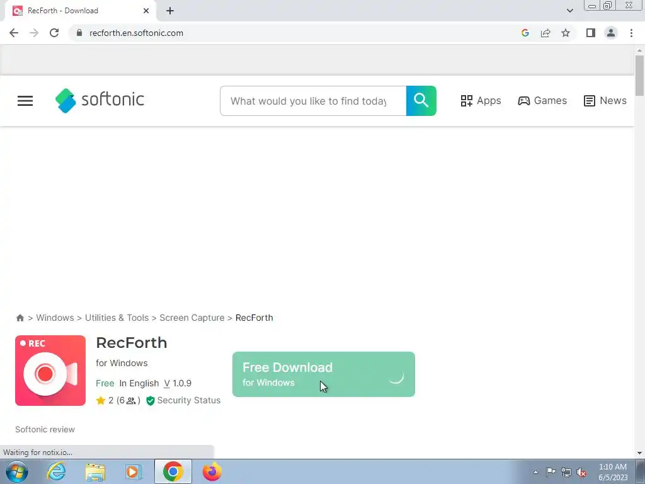Click the Softonic logo
Image resolution: width=645 pixels, height=484 pixels.
click(x=100, y=100)
